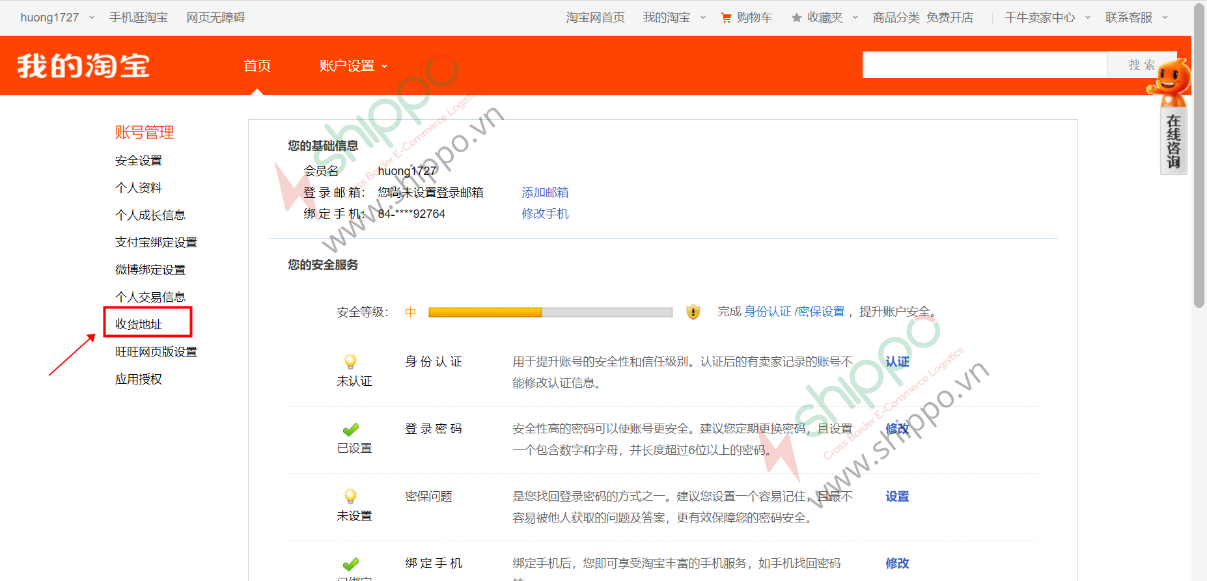The height and width of the screenshot is (581, 1207).
Task: Open 个人交易信息 in sidebar
Action: coord(150,297)
